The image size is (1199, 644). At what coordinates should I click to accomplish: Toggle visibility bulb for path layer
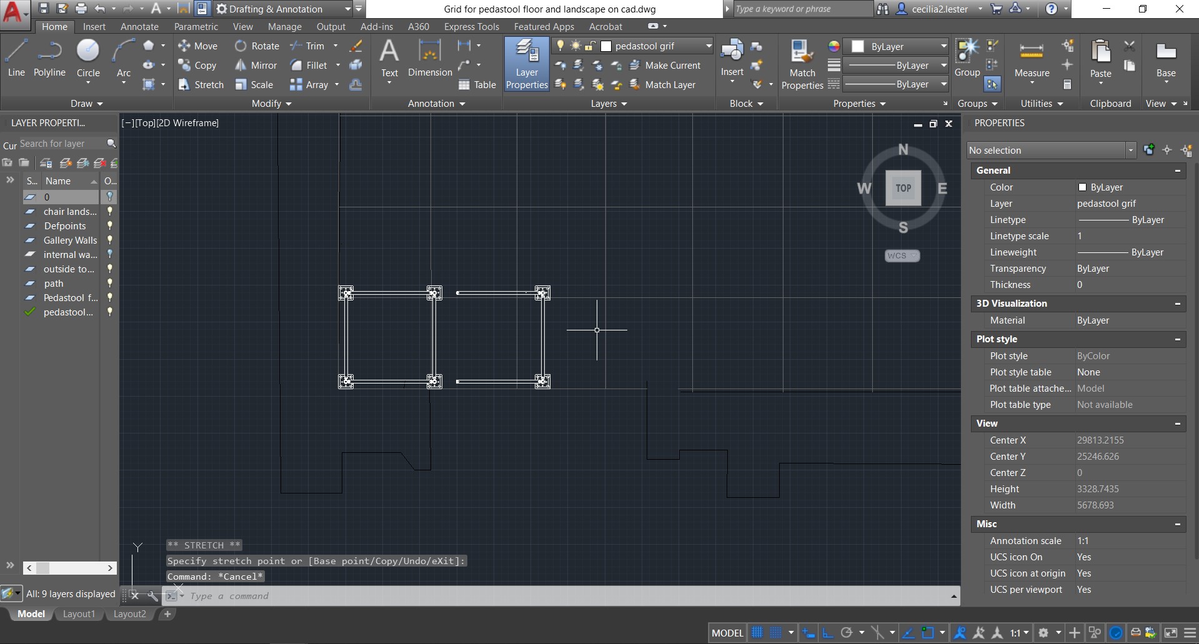coord(110,283)
